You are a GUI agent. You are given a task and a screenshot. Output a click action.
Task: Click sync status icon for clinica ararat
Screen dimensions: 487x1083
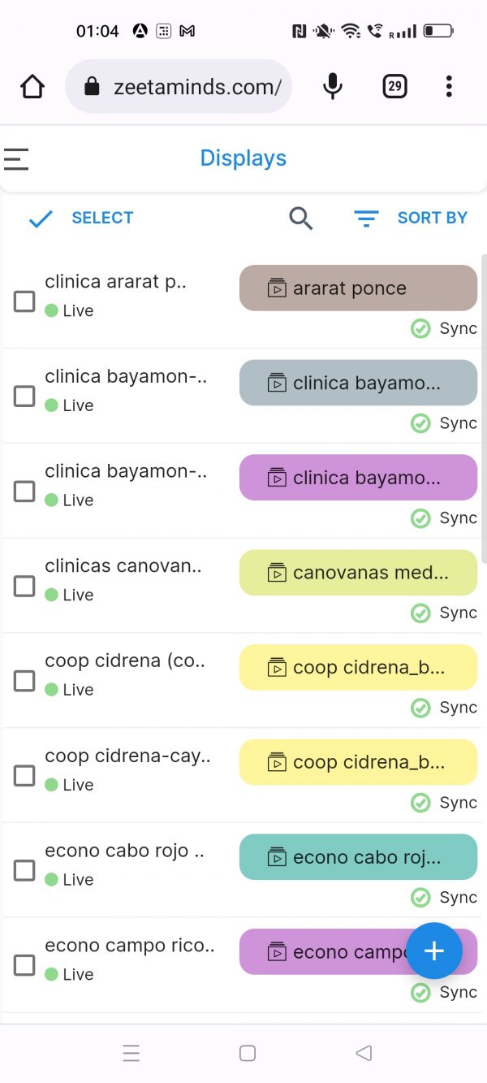click(x=420, y=328)
